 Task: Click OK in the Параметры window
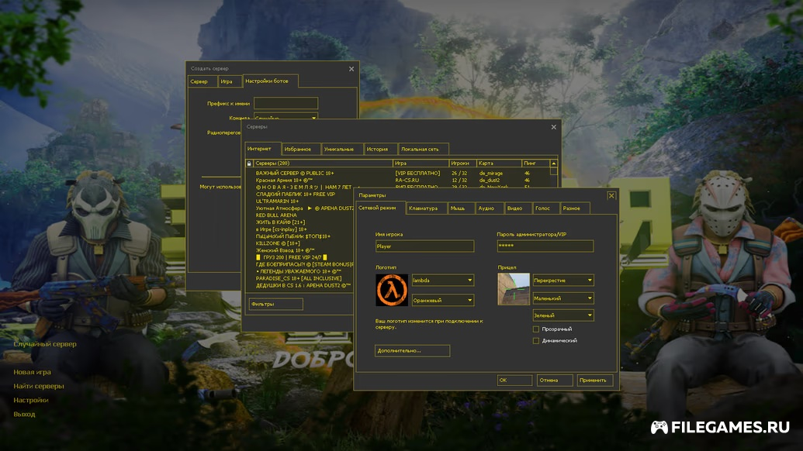coord(514,380)
